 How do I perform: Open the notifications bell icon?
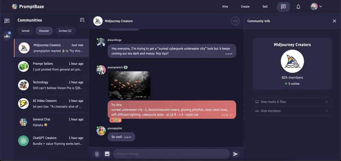click(298, 7)
